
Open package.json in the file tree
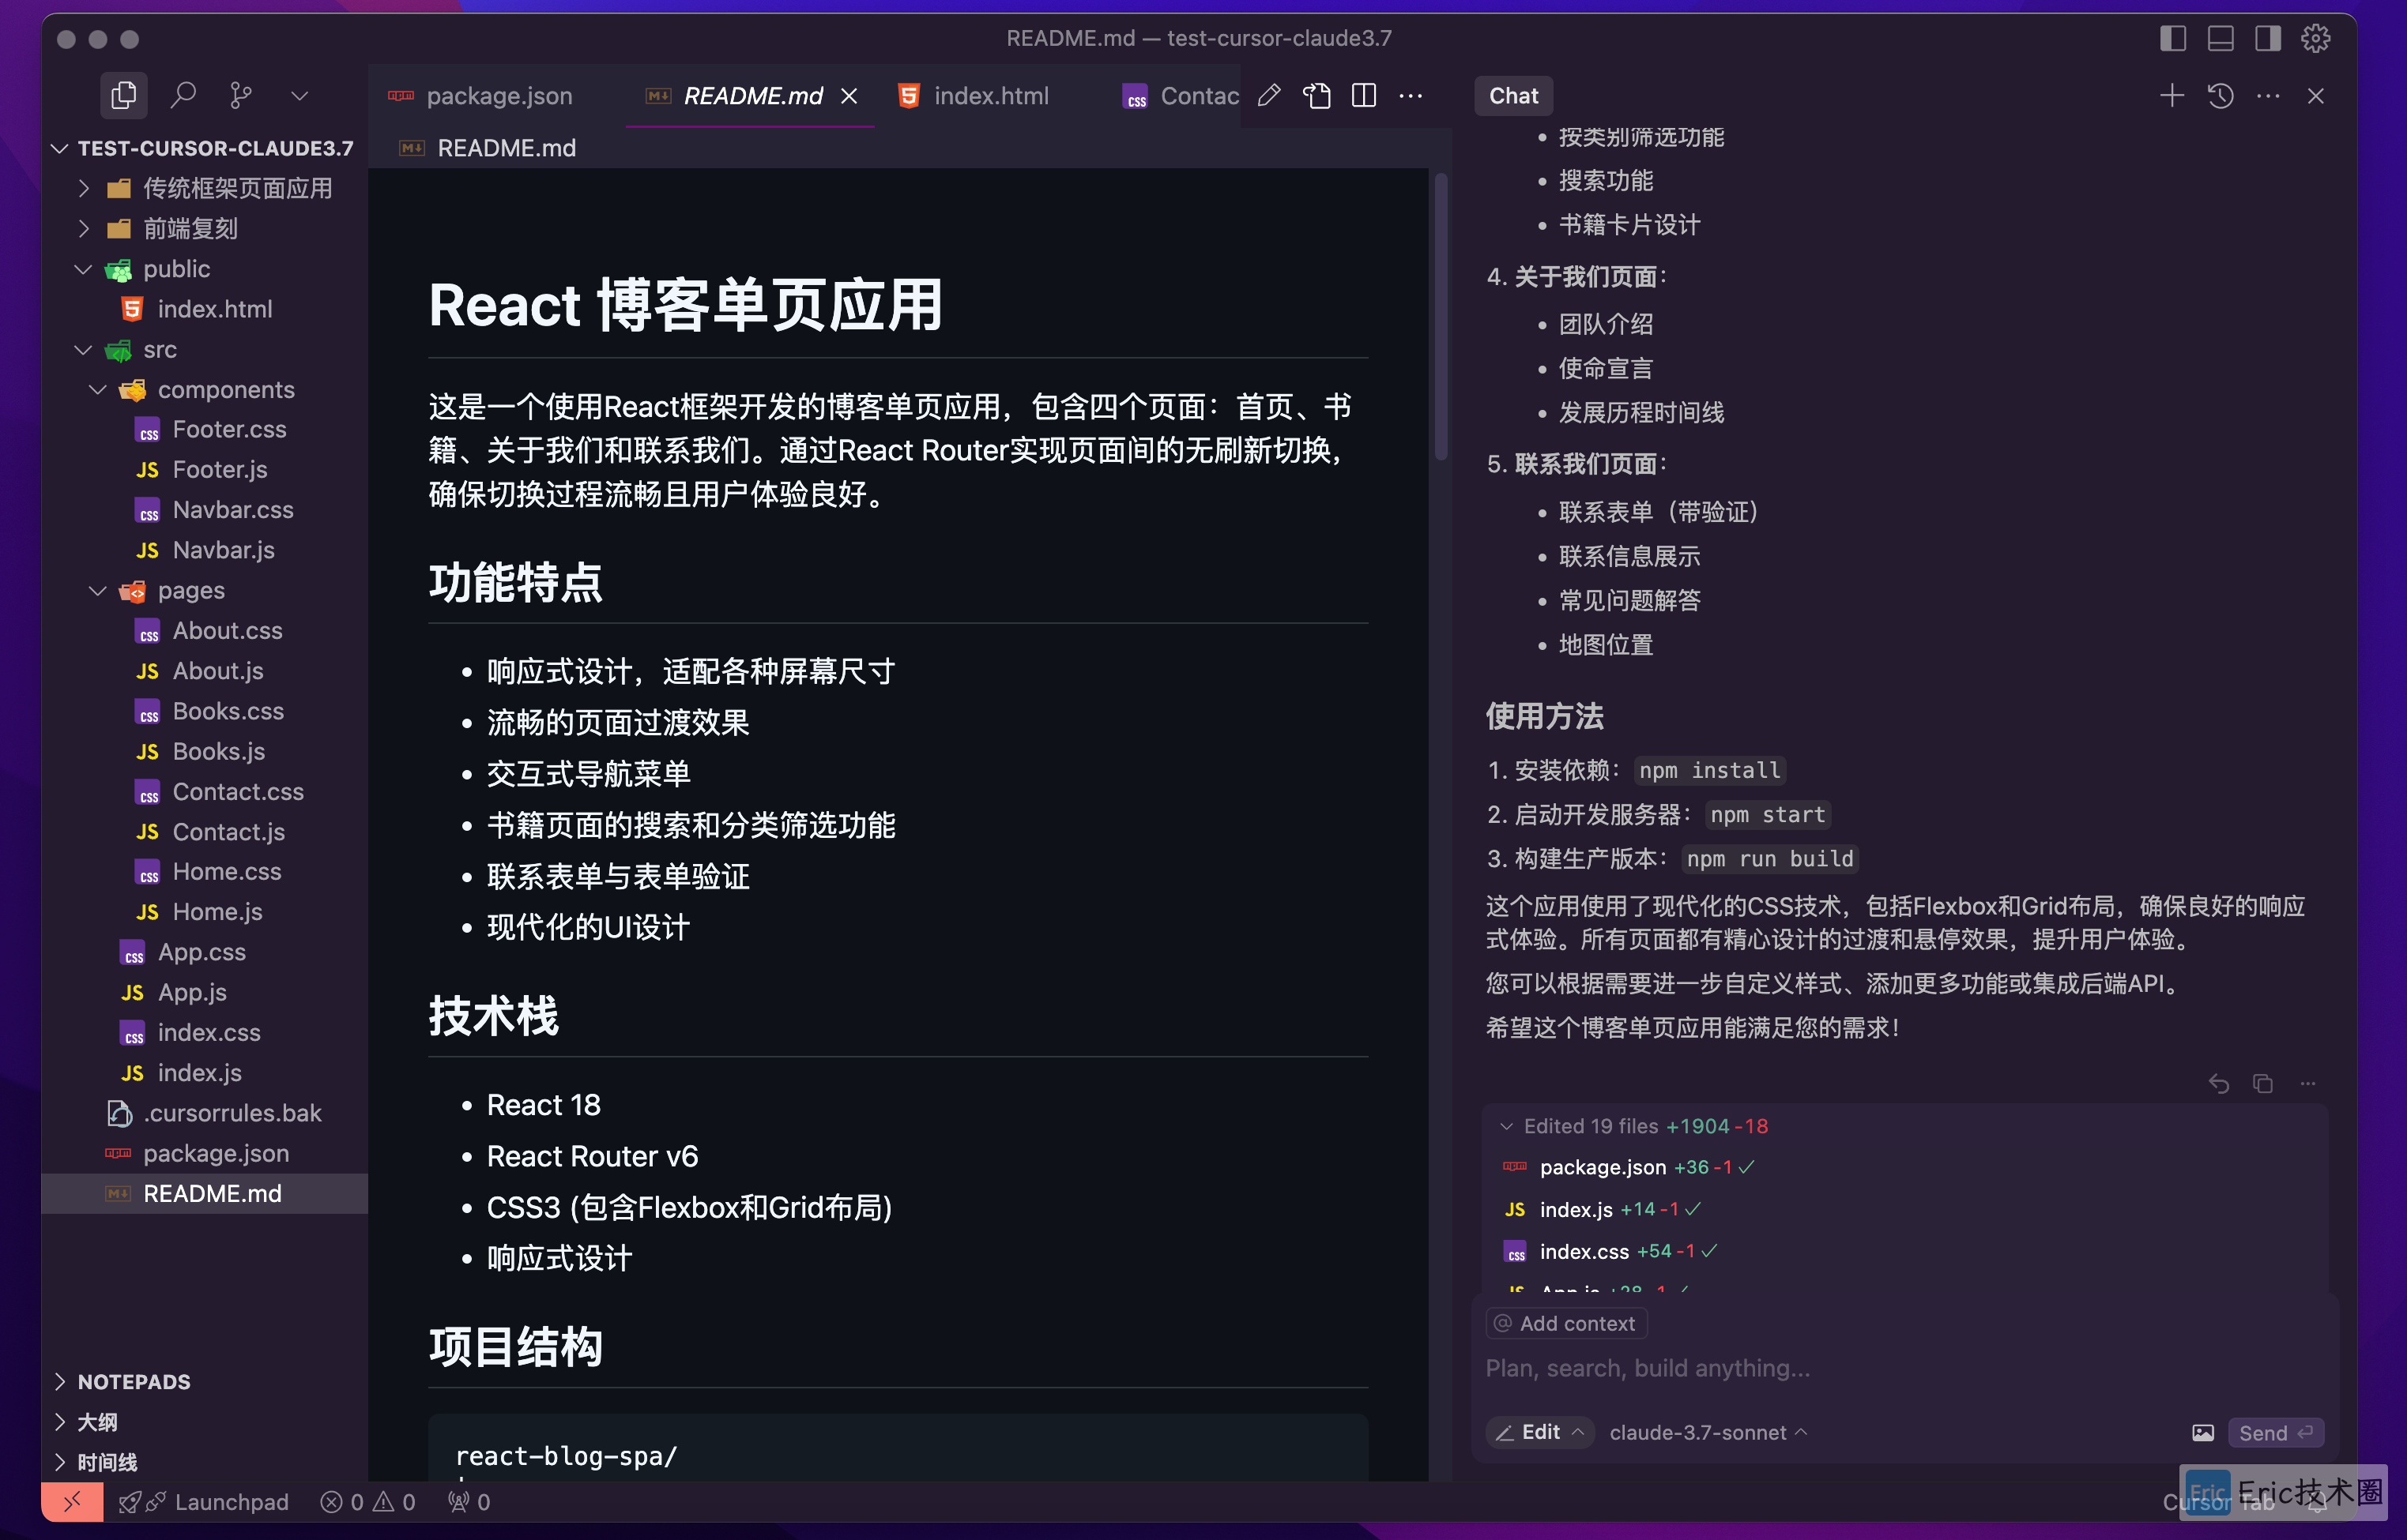click(x=204, y=1153)
